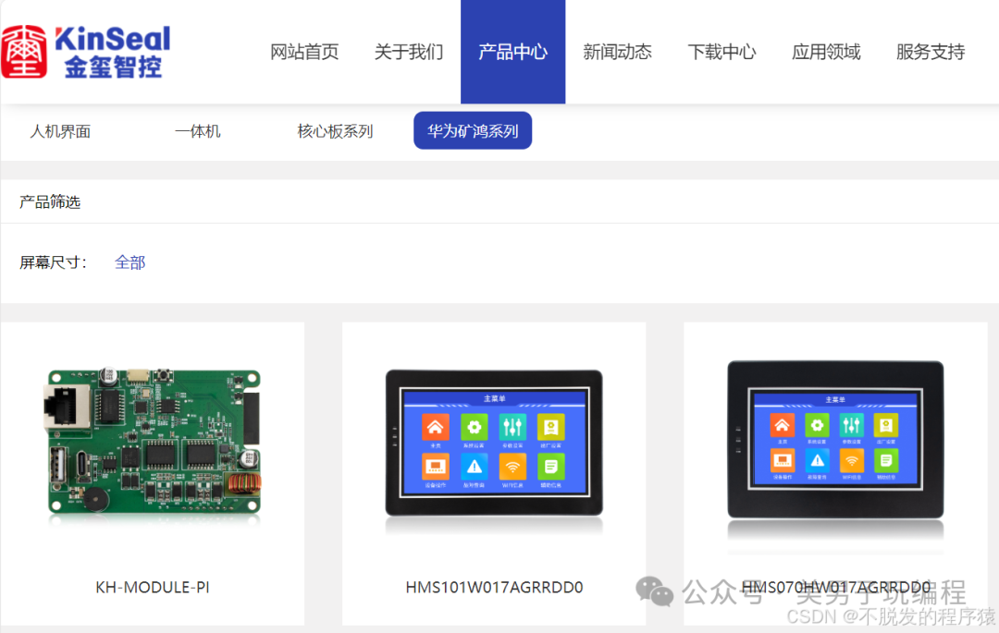Image resolution: width=999 pixels, height=633 pixels.
Task: Open the HMS101W017AGRRDD0 screen image
Action: 494,444
